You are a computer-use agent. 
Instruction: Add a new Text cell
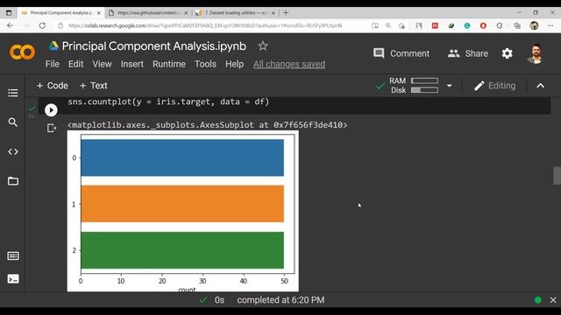pos(94,86)
